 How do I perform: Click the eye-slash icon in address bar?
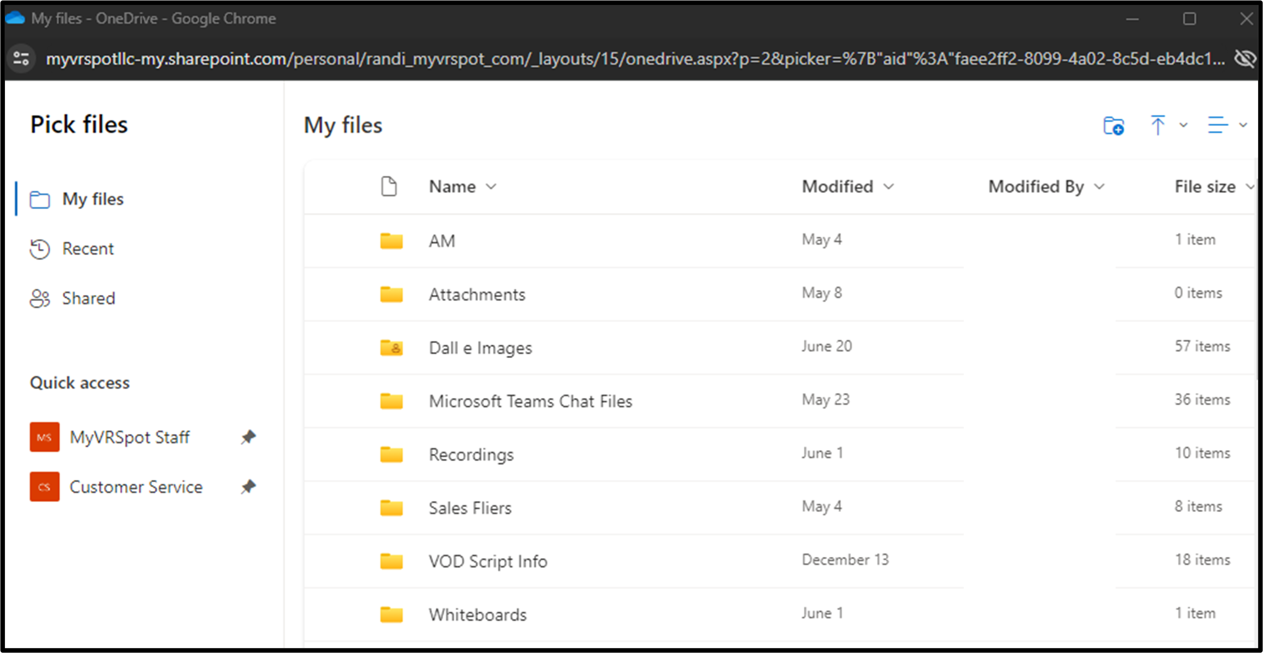[1245, 59]
